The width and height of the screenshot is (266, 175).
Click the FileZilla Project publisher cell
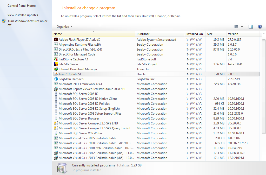[x=147, y=64]
